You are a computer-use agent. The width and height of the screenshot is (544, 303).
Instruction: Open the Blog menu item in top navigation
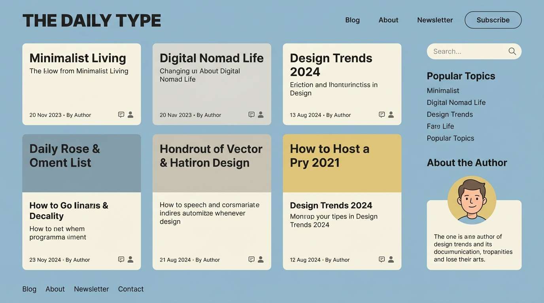coord(352,20)
